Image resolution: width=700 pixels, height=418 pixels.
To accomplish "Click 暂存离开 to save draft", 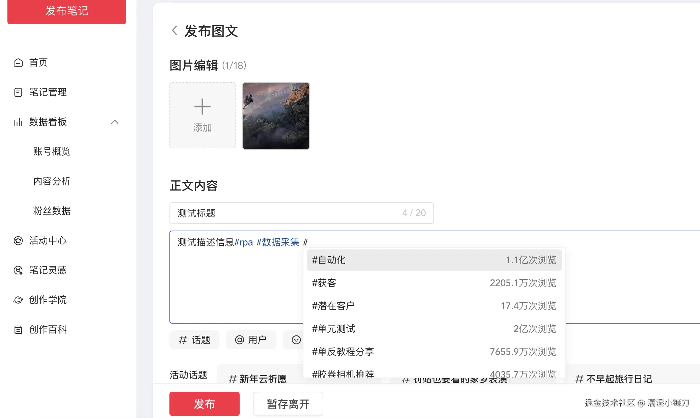I will 288,404.
